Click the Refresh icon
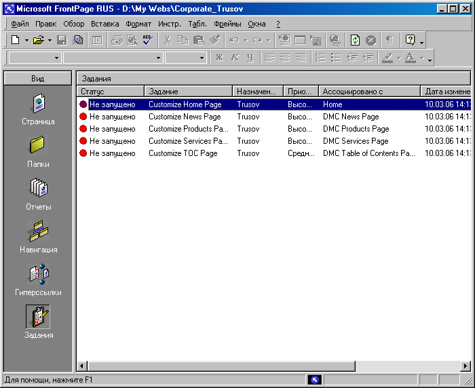 (355, 40)
